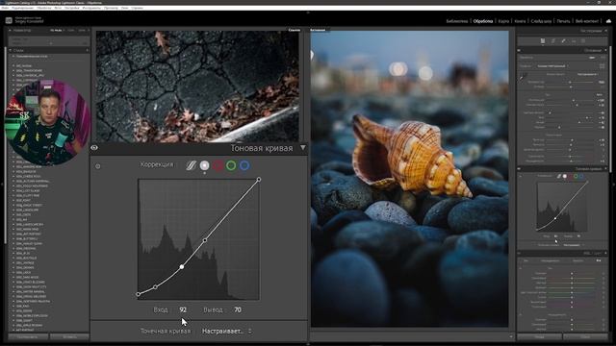Toggle the Основные panel on/off switch
Screen dimensions: 616x346
[x=519, y=51]
